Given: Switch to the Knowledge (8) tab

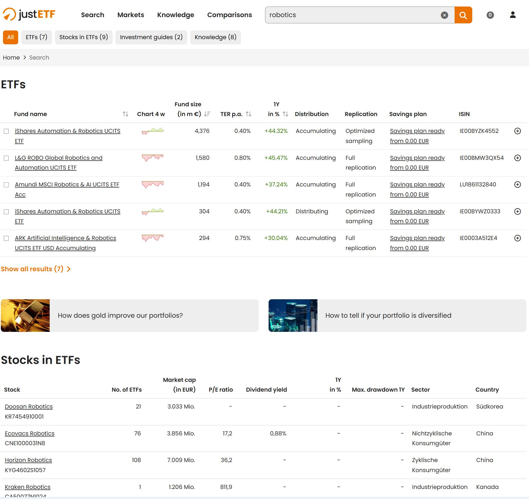Looking at the screenshot, I should 216,37.
